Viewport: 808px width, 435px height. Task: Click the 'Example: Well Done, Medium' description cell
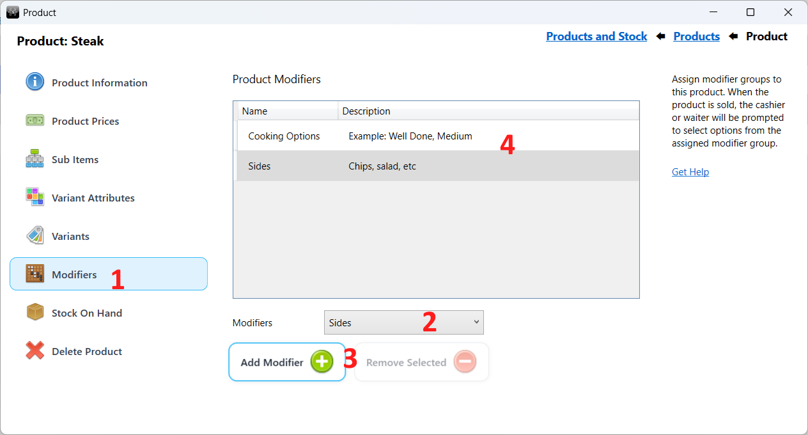[410, 136]
